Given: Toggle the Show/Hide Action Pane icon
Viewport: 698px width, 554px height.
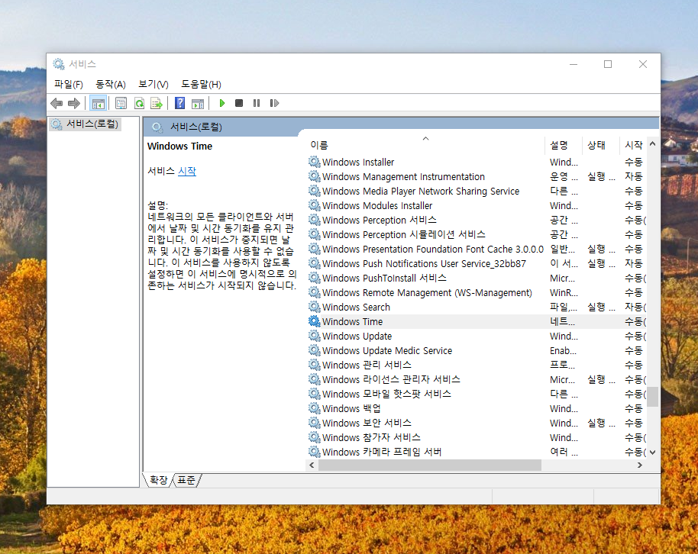Looking at the screenshot, I should pos(198,103).
